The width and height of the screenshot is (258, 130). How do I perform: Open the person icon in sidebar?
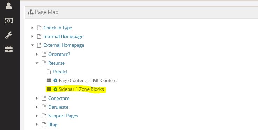click(x=8, y=6)
